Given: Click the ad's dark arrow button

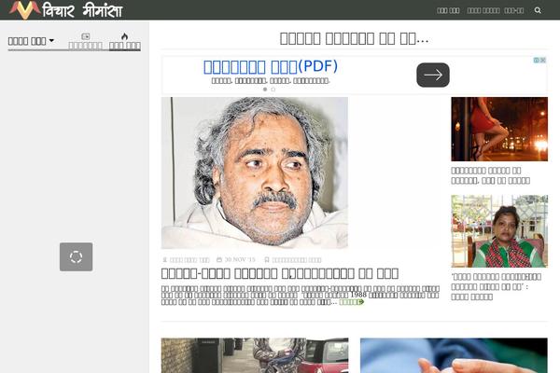Looking at the screenshot, I should point(433,75).
